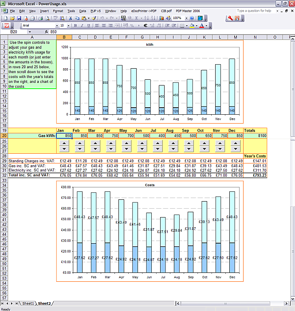The width and height of the screenshot is (295, 311).
Task: Select the Totals cell showing 8100
Action: point(255,136)
